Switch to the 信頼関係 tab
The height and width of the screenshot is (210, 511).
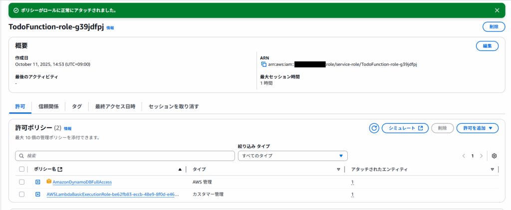coord(48,106)
